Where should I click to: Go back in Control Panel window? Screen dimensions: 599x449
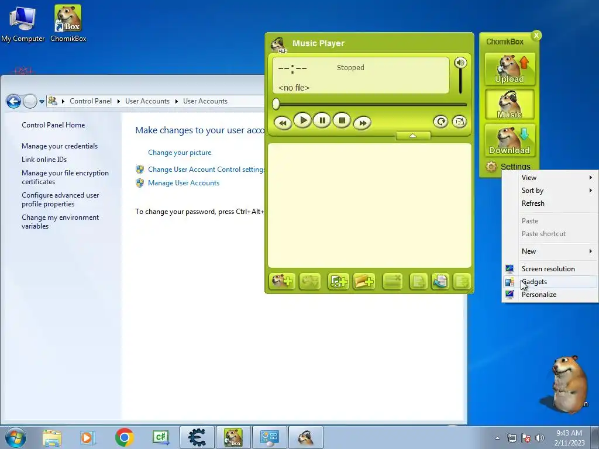[x=14, y=101]
